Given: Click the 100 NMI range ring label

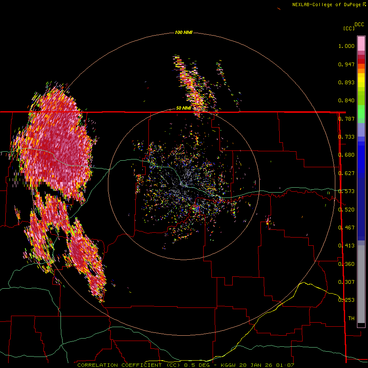Looking at the screenshot, I should click(x=184, y=32).
